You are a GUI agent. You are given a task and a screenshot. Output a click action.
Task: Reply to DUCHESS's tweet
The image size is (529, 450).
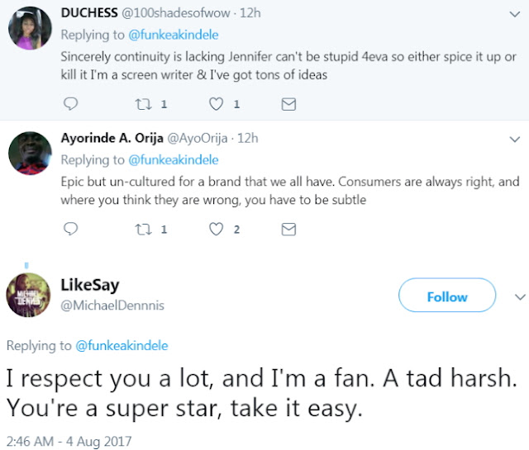click(71, 104)
